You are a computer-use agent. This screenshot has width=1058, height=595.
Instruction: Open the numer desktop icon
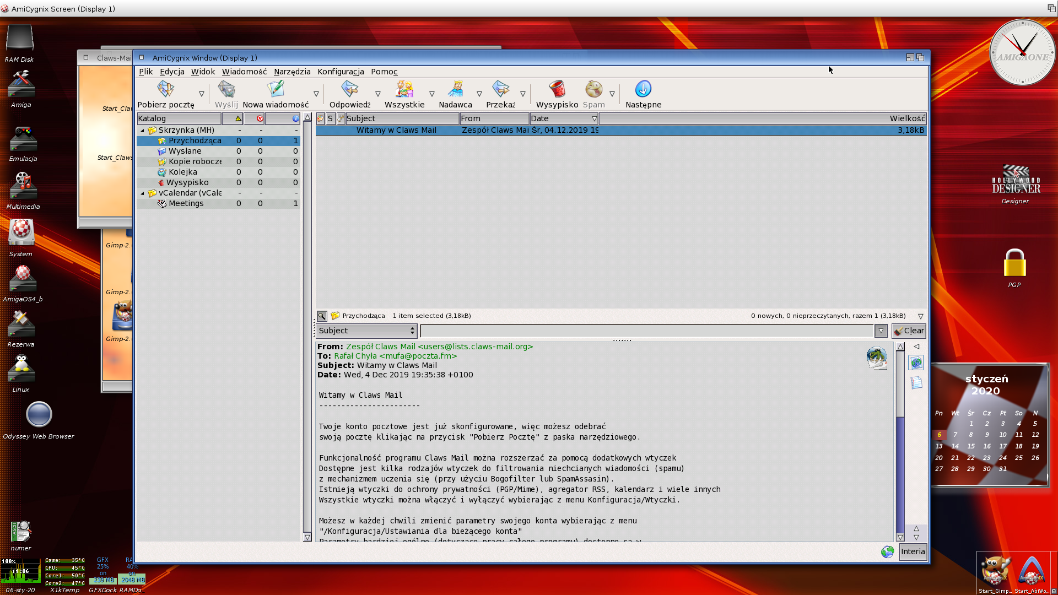tap(21, 532)
